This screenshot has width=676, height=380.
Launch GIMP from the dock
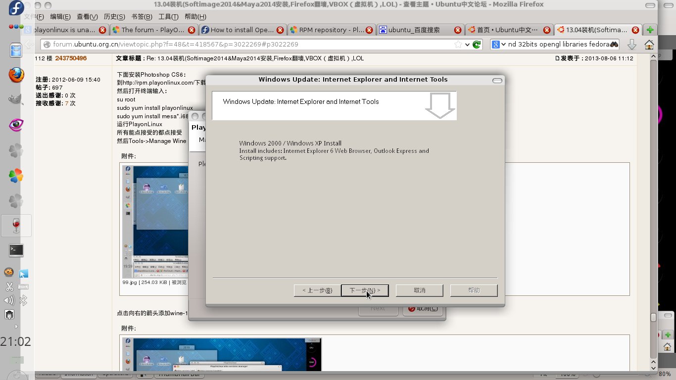tap(16, 99)
